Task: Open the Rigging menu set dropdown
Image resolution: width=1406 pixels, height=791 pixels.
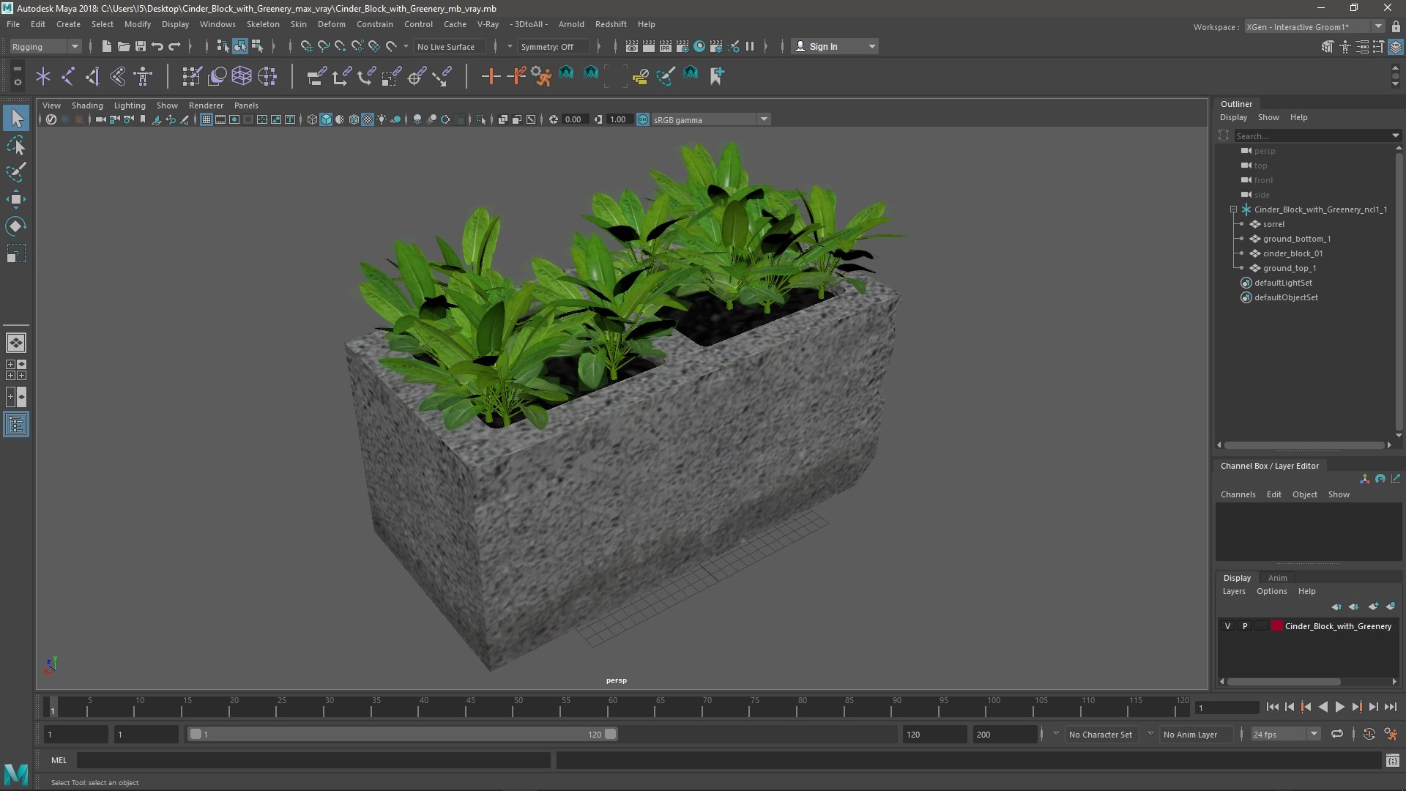Action: pos(45,46)
